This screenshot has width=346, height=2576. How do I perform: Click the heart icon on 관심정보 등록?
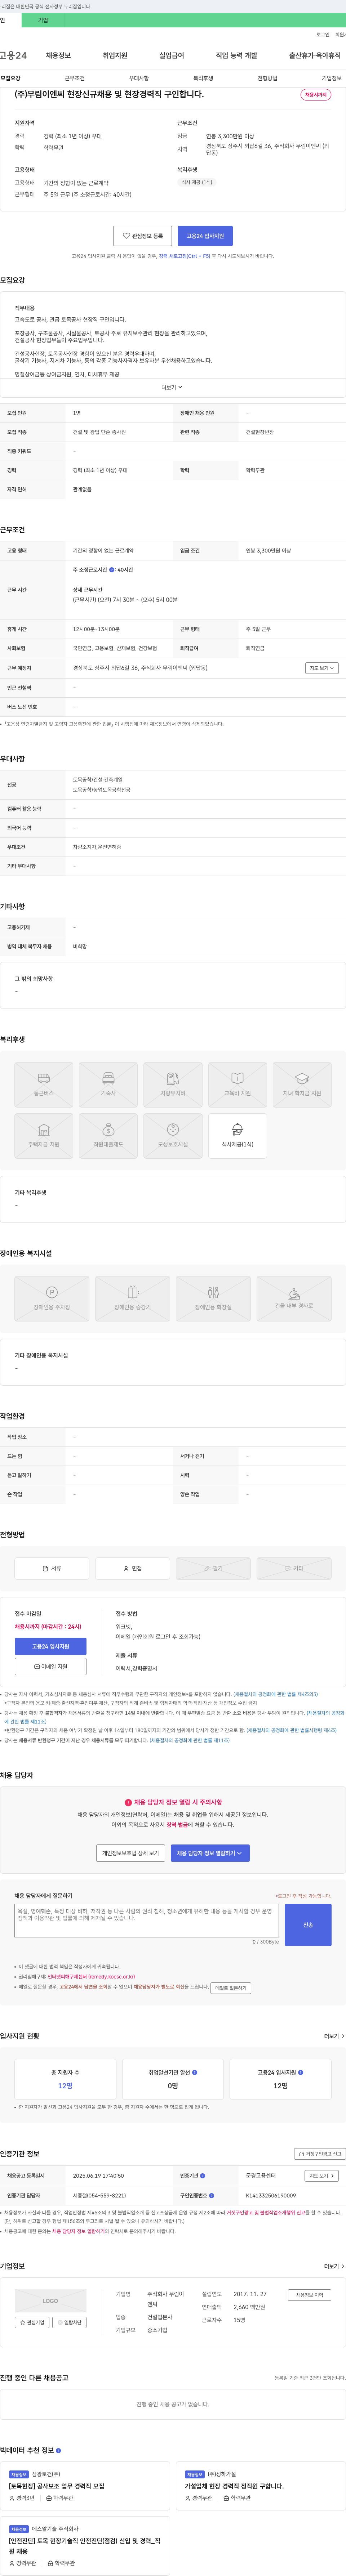[126, 236]
